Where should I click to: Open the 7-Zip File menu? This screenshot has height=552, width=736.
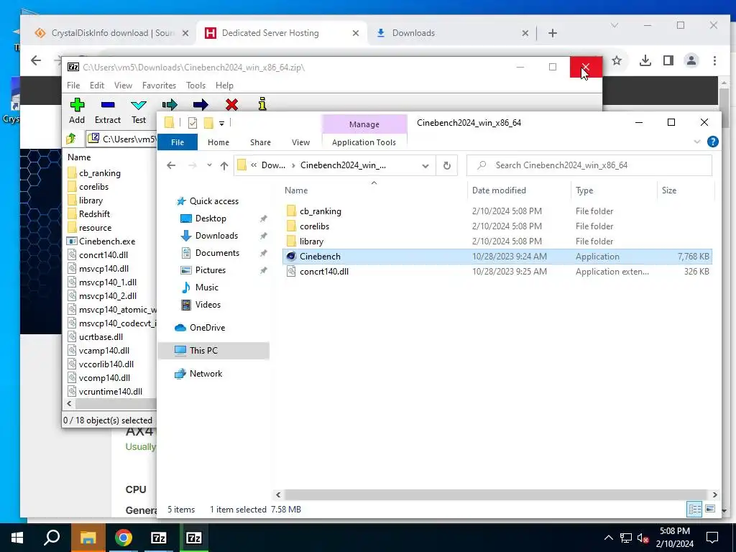coord(73,86)
